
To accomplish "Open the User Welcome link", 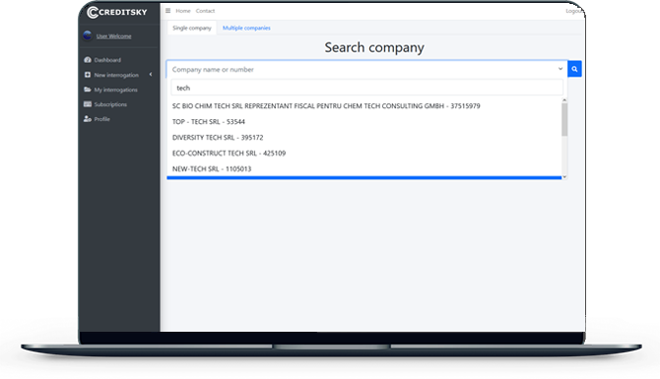I will pos(113,36).
